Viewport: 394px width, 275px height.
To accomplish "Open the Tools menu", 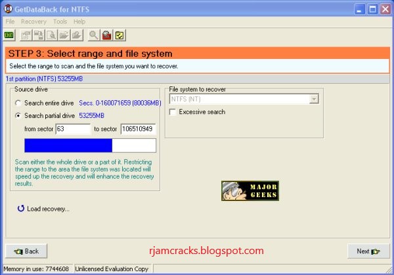I will (60, 22).
